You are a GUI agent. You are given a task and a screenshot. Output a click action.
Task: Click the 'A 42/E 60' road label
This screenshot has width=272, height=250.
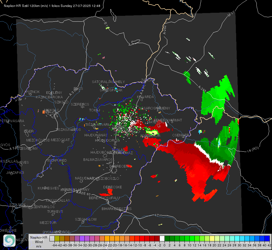(x=83, y=193)
